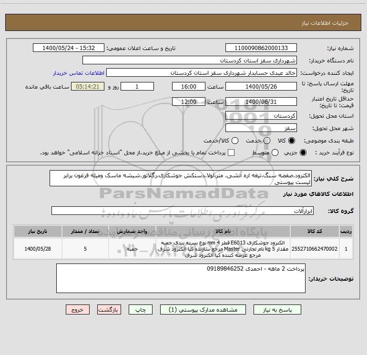Click the announcement date field 1400/05/24 - 15:32
The image size is (367, 355).
pos(69,48)
